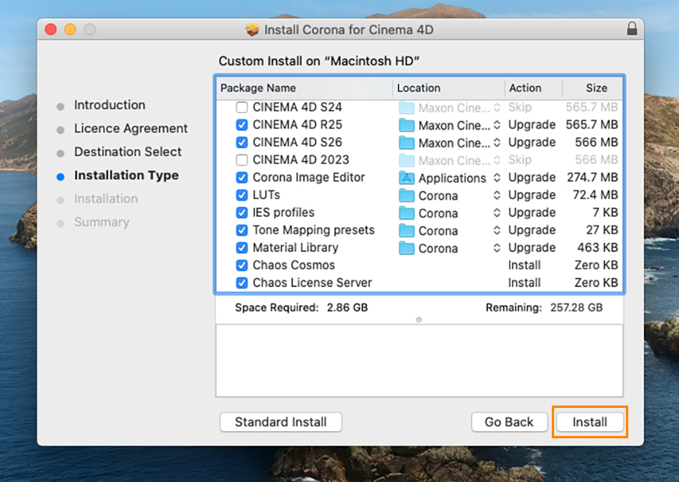
Task: Uncheck the Chaos Cosmos package
Action: [242, 265]
